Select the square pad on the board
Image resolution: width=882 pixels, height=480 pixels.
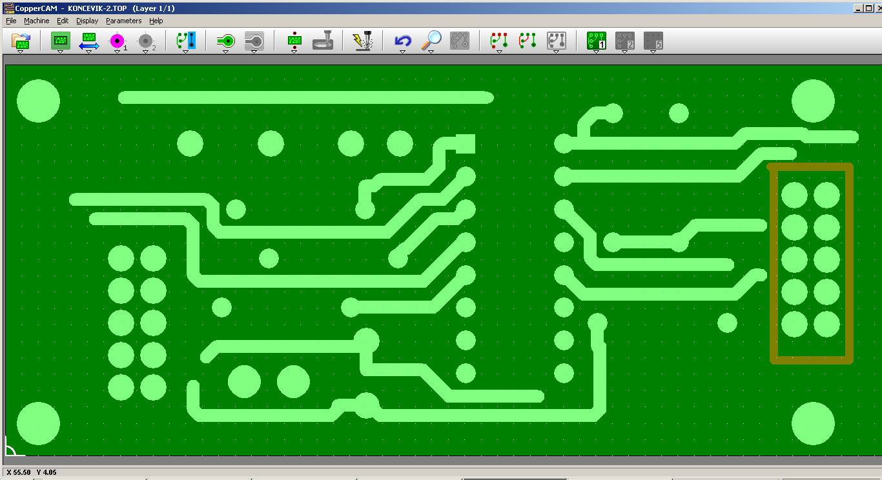point(465,144)
